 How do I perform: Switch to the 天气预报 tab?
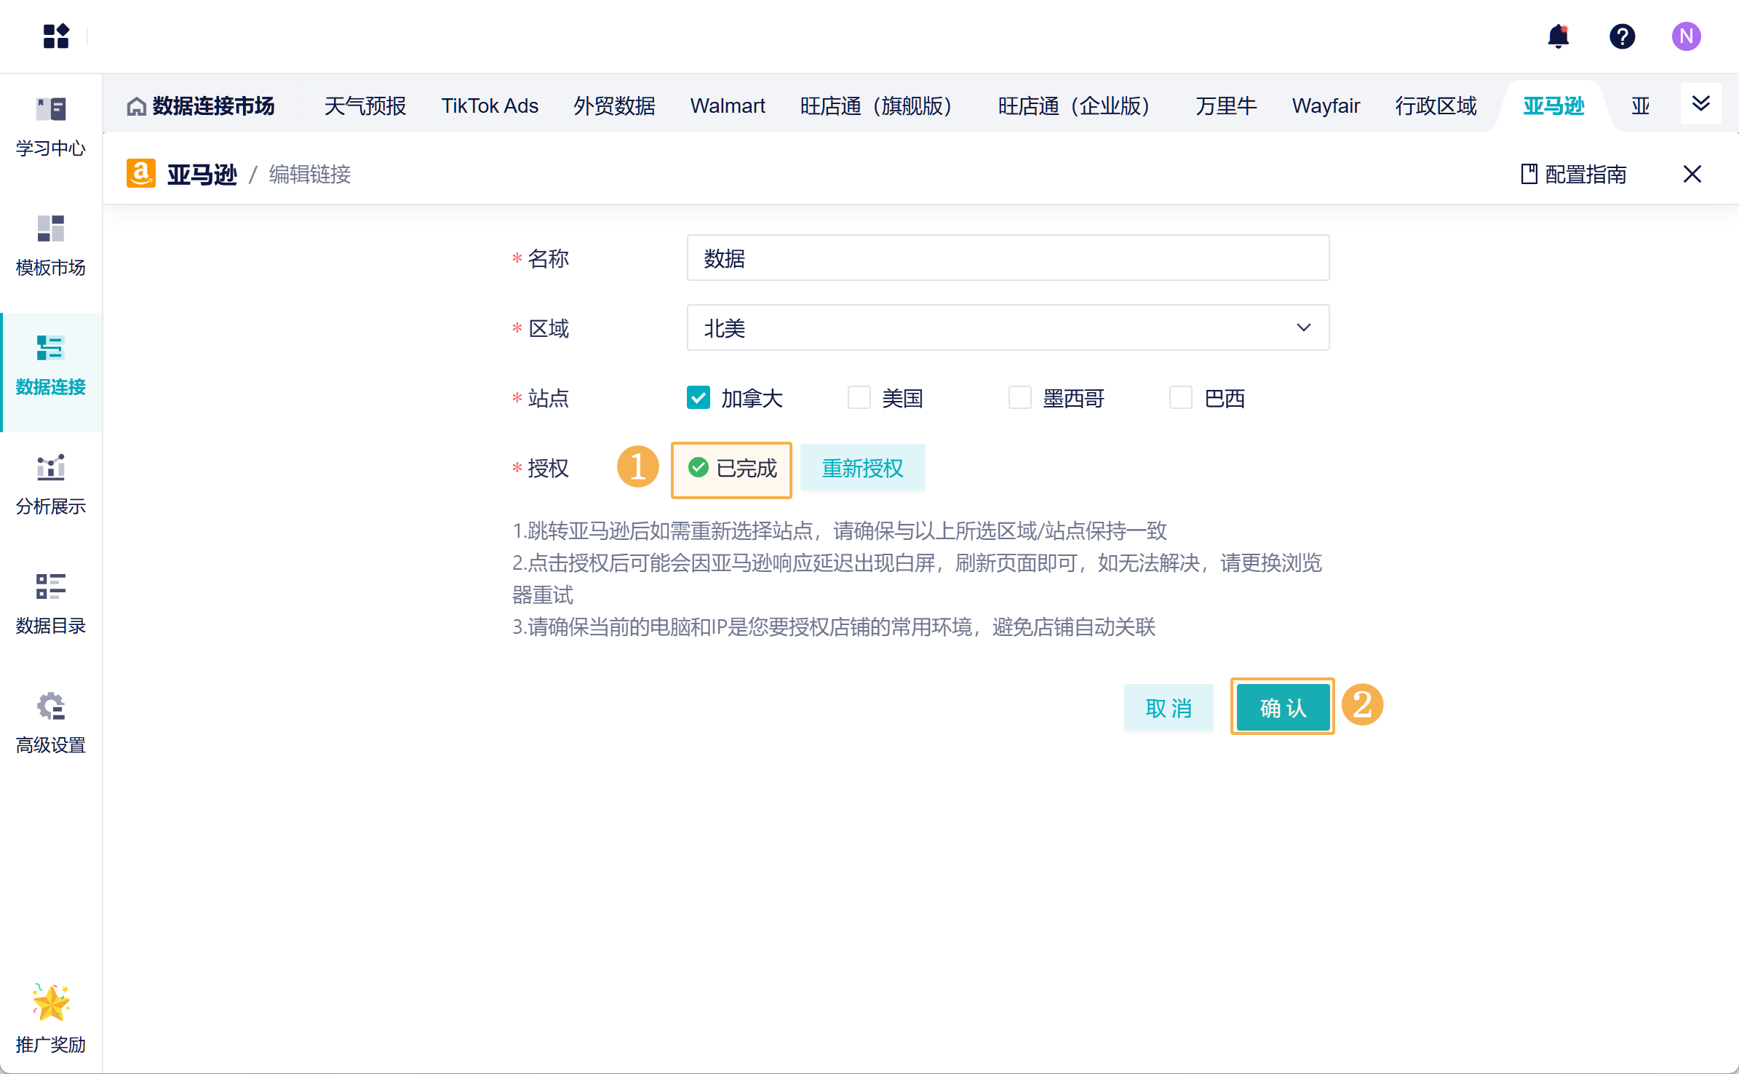365,106
